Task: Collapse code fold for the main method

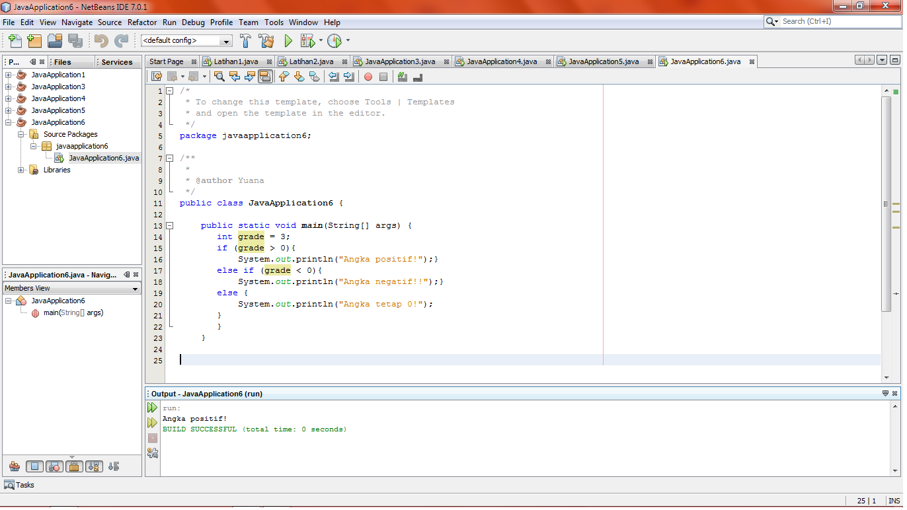Action: pyautogui.click(x=171, y=225)
